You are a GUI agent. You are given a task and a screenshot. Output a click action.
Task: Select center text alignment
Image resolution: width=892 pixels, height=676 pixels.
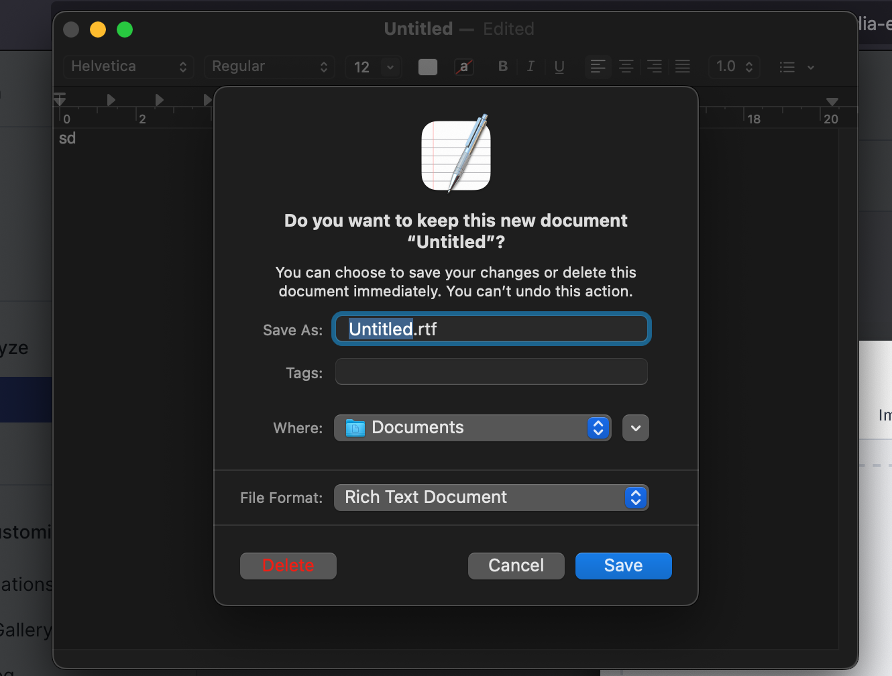point(626,66)
